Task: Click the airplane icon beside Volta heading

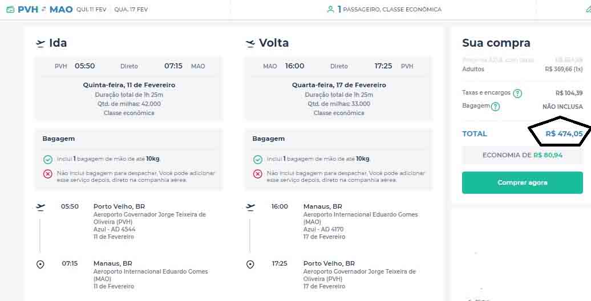Action: [x=250, y=43]
